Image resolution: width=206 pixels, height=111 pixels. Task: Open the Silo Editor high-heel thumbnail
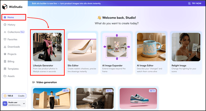click(82, 47)
